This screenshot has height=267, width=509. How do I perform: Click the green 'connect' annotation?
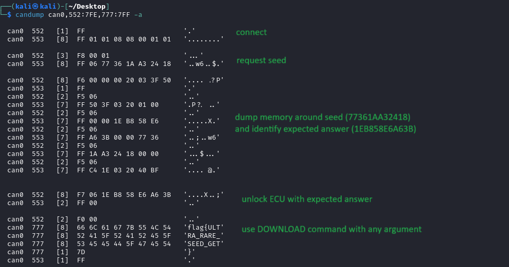click(251, 32)
